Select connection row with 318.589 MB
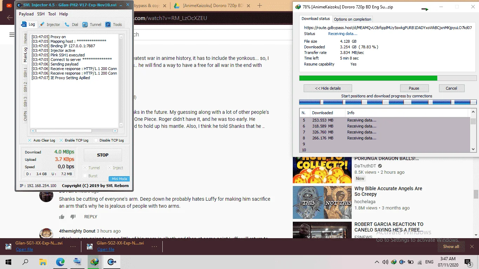The height and width of the screenshot is (269, 479). pyautogui.click(x=385, y=126)
